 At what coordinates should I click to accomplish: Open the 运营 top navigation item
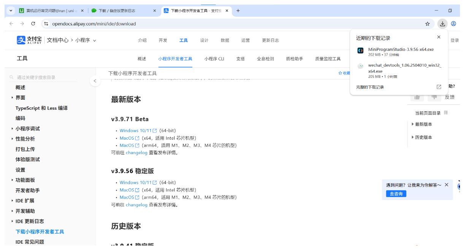coord(246,40)
